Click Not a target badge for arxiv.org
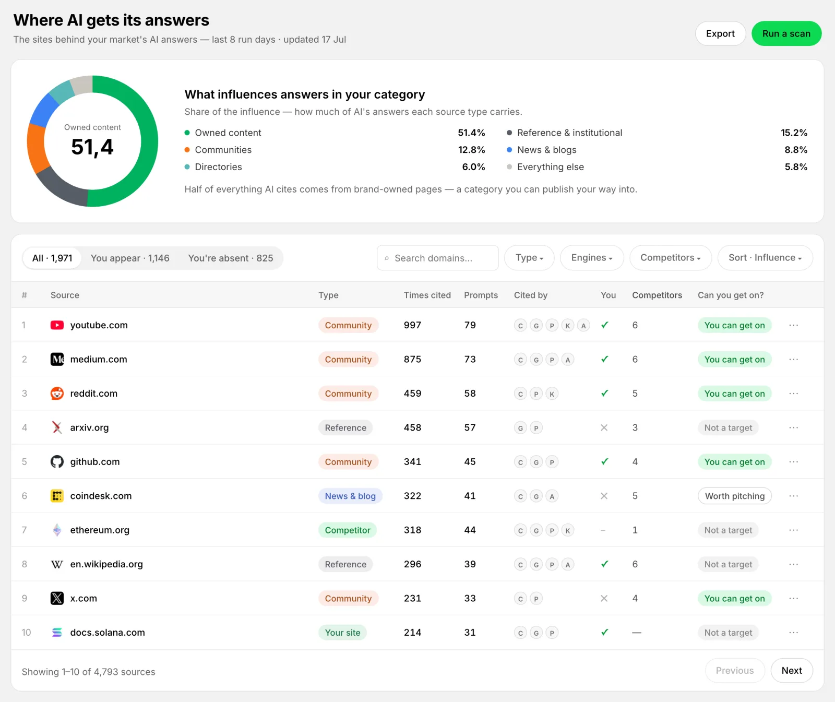The image size is (835, 702). [729, 427]
